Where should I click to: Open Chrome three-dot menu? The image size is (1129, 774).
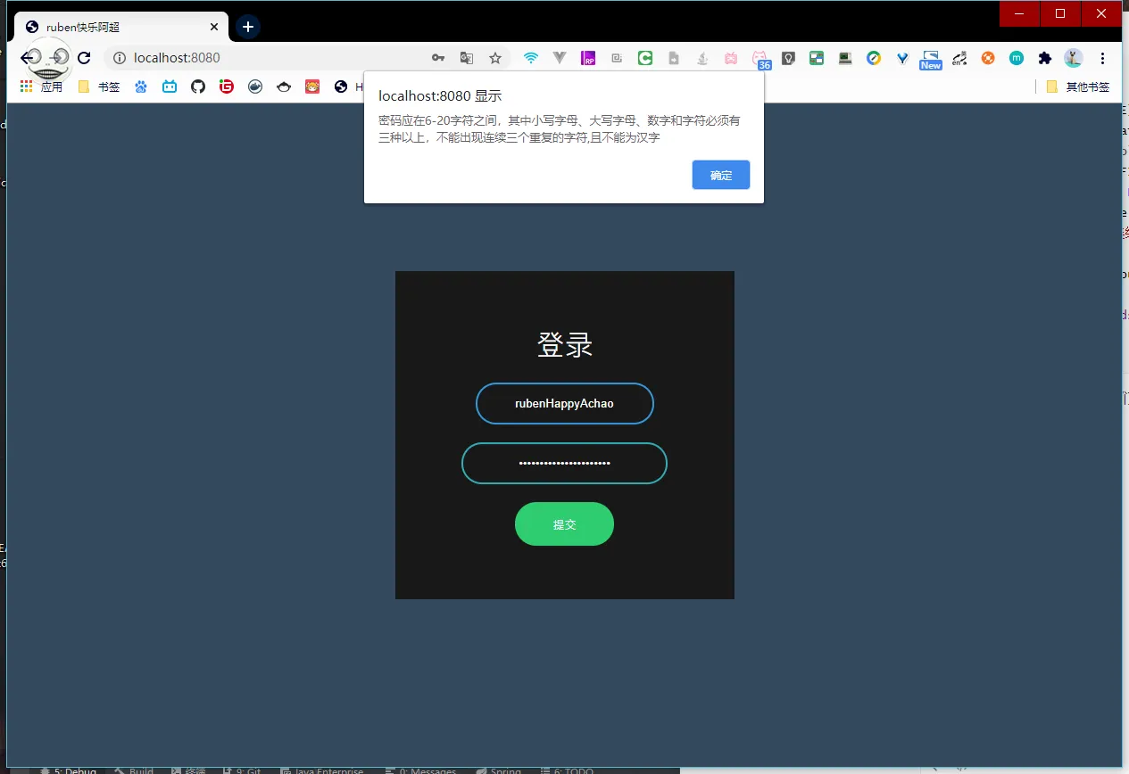[1102, 58]
